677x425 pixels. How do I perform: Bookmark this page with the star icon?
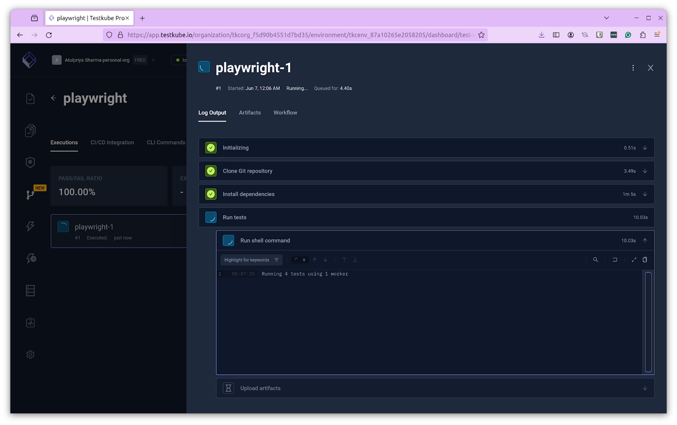click(481, 35)
